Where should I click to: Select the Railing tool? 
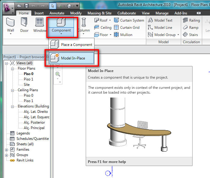coord(192,20)
